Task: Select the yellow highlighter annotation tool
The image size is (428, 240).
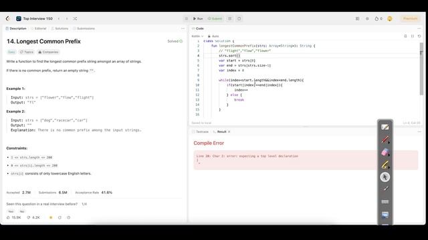Action: pos(385,165)
